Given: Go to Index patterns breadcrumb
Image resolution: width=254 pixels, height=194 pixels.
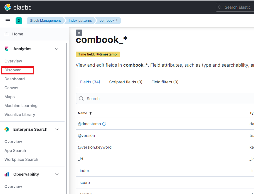Looking at the screenshot, I should (80, 21).
